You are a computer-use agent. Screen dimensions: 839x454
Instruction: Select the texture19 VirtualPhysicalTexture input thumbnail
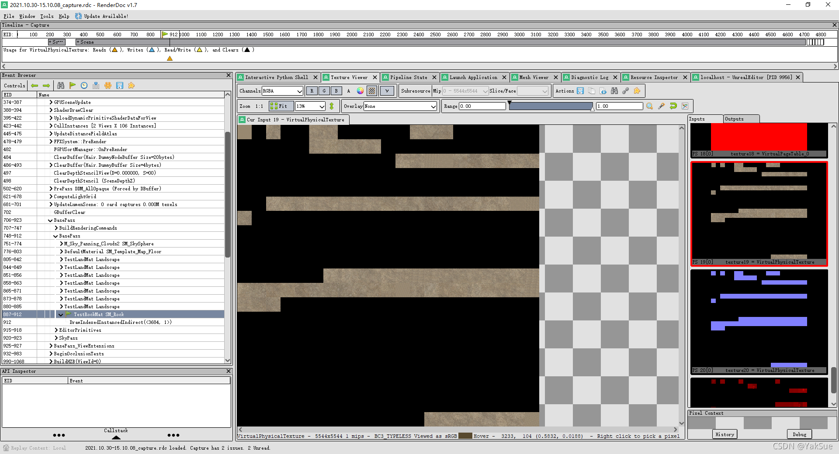click(759, 214)
